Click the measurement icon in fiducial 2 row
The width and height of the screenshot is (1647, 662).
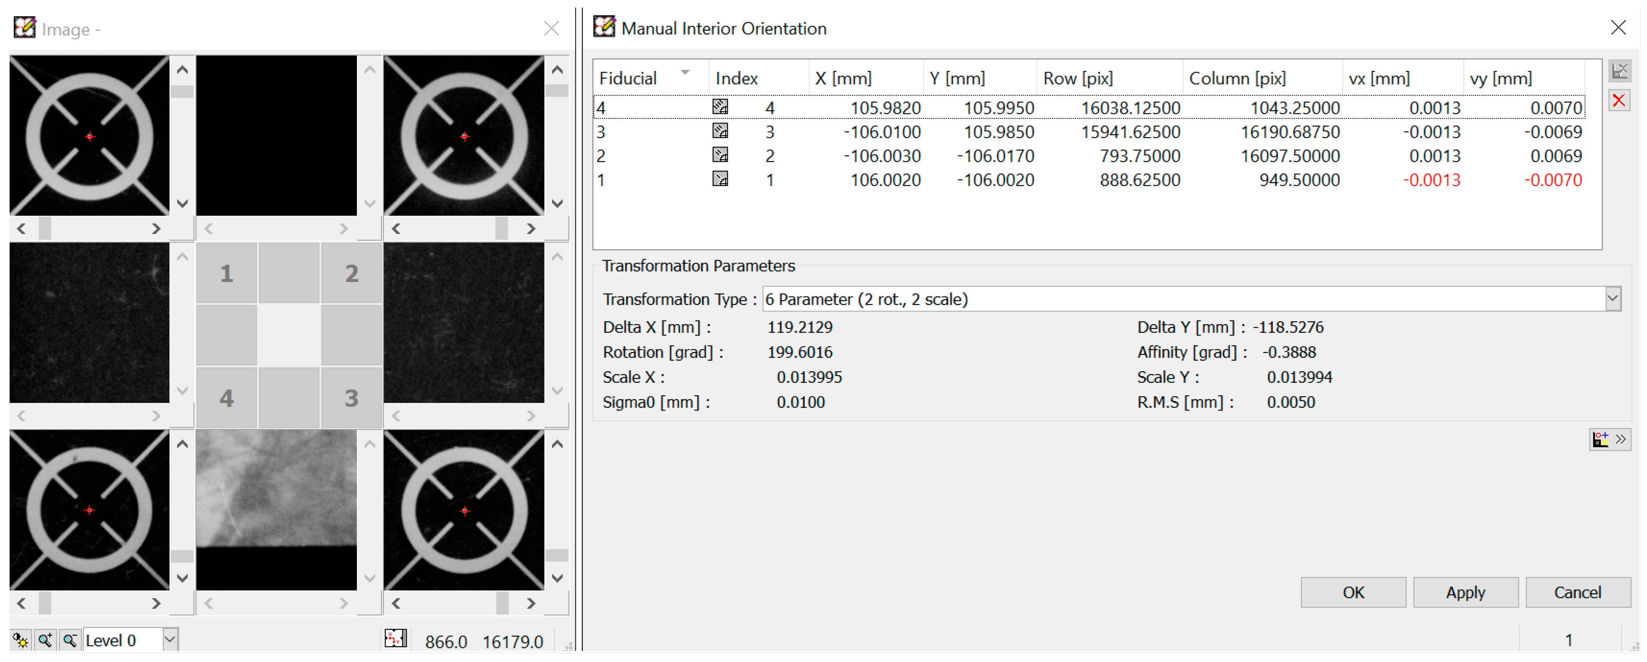(x=720, y=155)
